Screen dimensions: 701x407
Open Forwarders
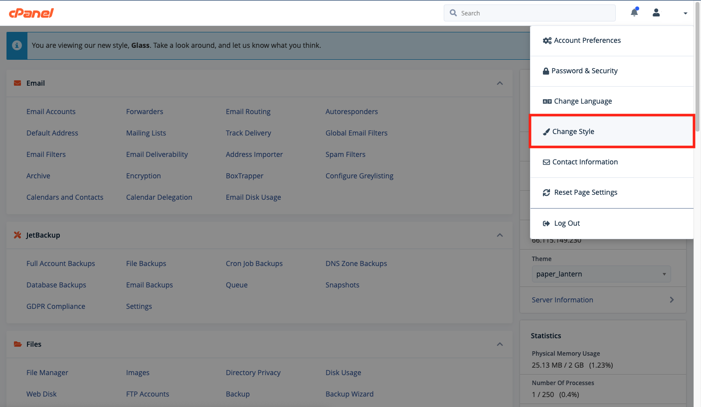[x=145, y=112]
